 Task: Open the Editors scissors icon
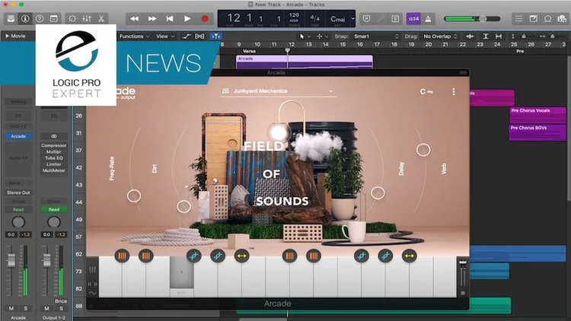pos(101,18)
